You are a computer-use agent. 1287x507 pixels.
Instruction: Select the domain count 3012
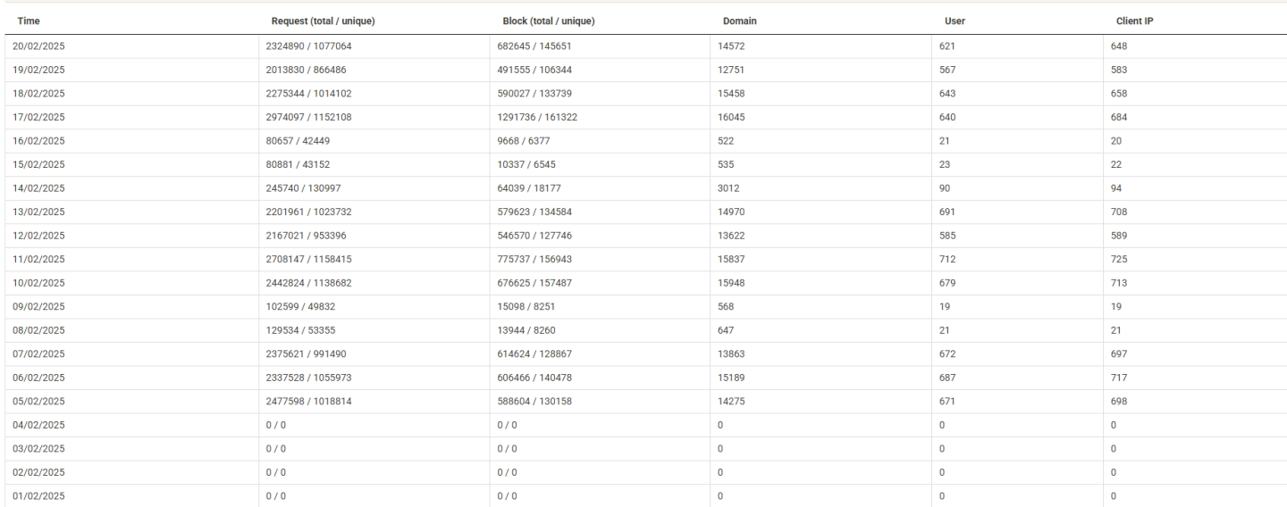pyautogui.click(x=728, y=188)
